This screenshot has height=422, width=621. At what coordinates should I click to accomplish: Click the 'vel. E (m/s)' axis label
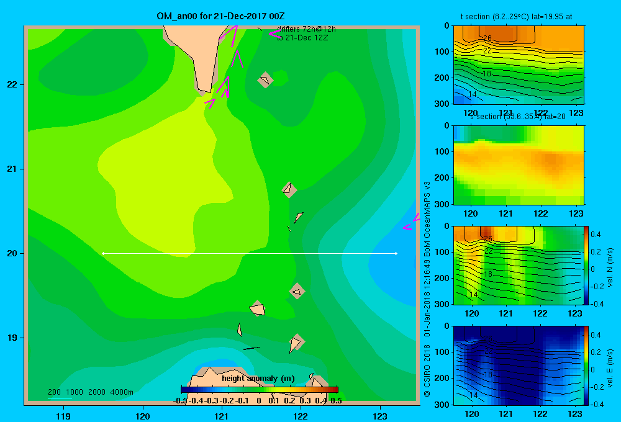point(610,368)
